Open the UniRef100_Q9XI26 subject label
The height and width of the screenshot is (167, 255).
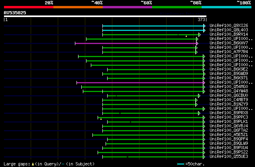tap(229, 25)
